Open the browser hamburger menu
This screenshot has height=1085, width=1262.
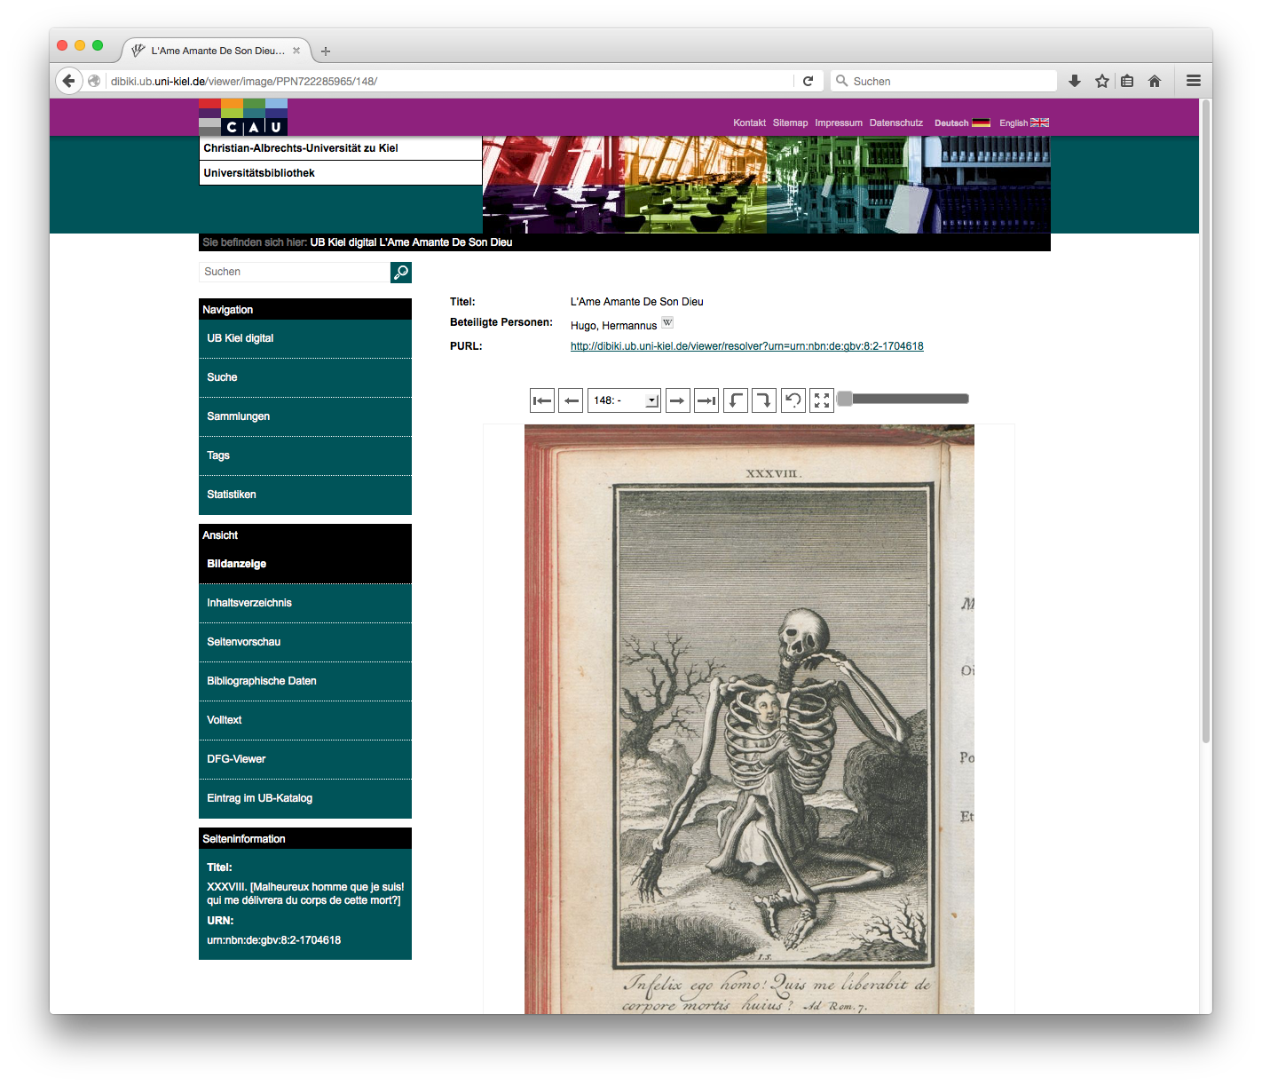(x=1194, y=81)
